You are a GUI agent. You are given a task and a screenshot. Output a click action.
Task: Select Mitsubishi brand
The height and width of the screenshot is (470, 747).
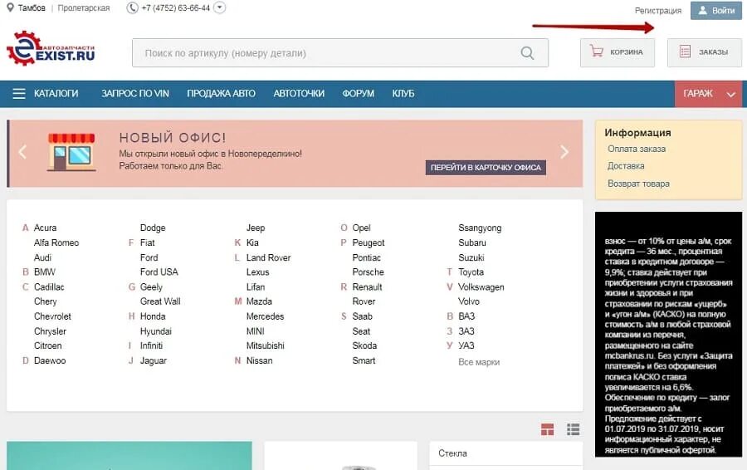tap(266, 345)
